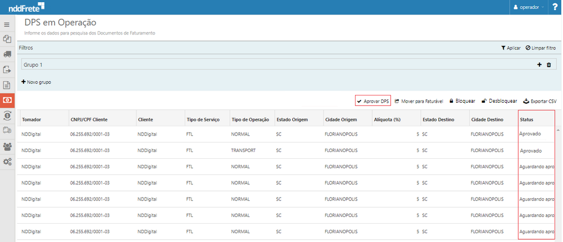
Task: Open the truck icon in the sidebar
Action: click(7, 54)
